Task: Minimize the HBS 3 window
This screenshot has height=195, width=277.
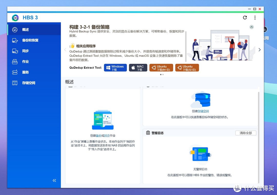Action: click(x=250, y=9)
